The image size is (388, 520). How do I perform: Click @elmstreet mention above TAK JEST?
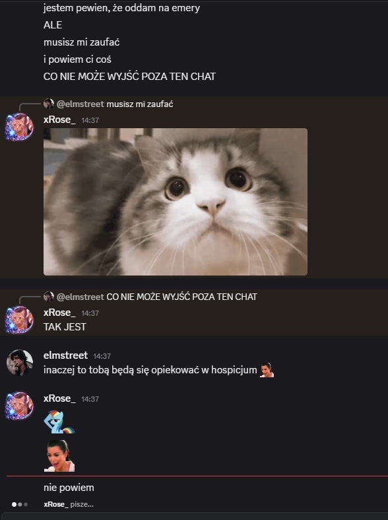(81, 297)
